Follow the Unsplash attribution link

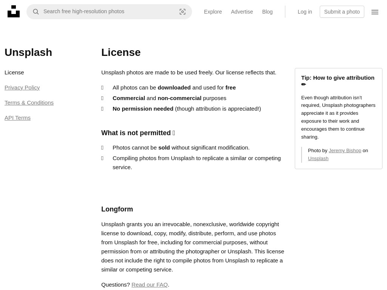point(318,158)
